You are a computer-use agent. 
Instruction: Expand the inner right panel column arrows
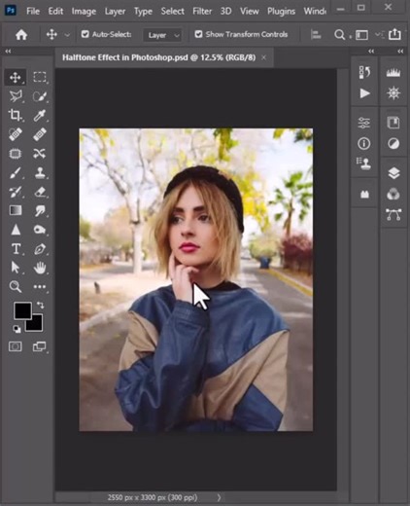click(371, 52)
